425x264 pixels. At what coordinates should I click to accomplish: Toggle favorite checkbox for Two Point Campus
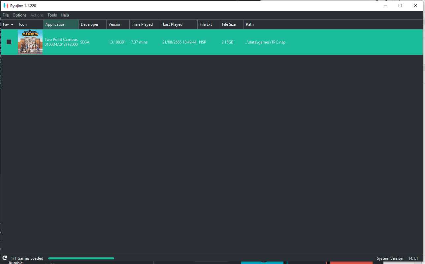coord(9,42)
